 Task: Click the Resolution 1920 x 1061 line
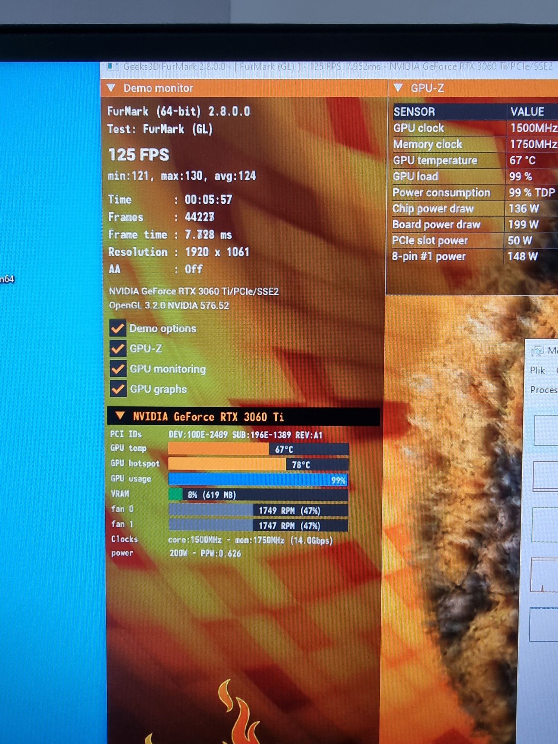[x=179, y=252]
